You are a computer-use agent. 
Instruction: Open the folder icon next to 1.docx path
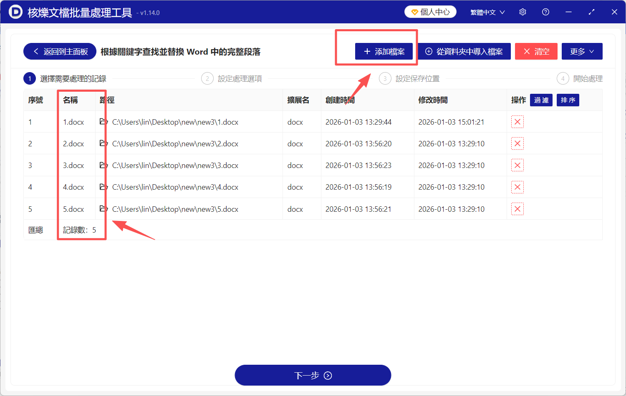(103, 122)
